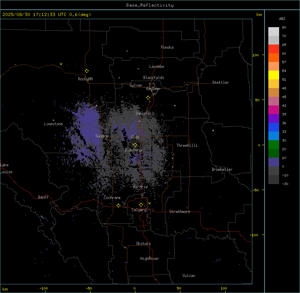Click the caret marker southwest of Ponoka
The image size is (300, 293).
click(x=127, y=51)
